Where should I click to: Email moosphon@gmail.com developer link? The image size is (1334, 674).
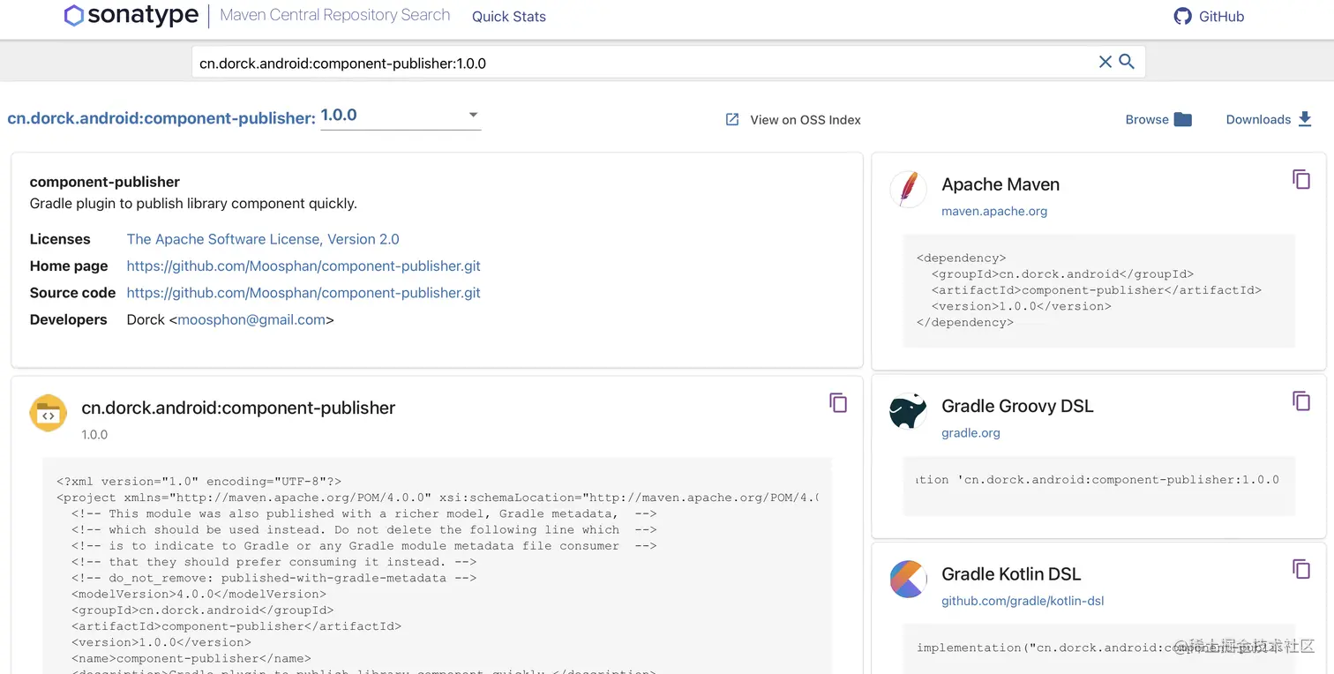click(252, 319)
